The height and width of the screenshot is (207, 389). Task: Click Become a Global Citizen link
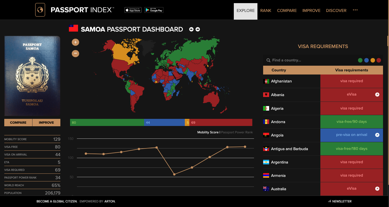pos(57,201)
